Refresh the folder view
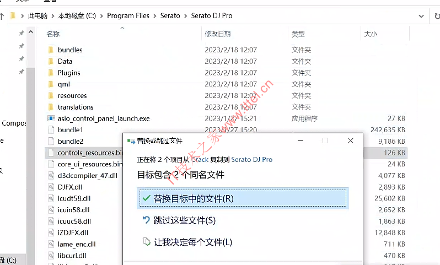Image resolution: width=440 pixels, height=265 pixels. click(x=437, y=17)
